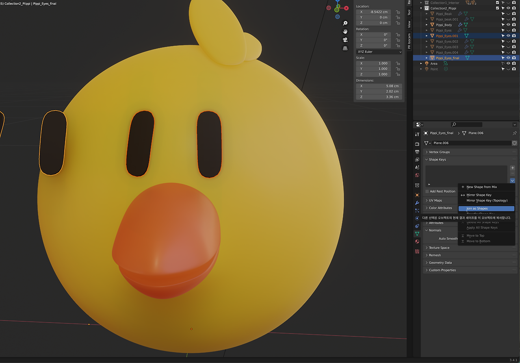Image resolution: width=520 pixels, height=363 pixels.
Task: Click the red X axis gizmo ball
Action: (347, 8)
